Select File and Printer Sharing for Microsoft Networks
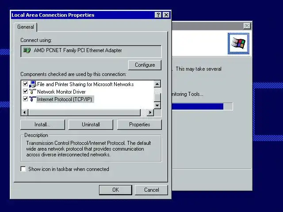Viewport: 283px width, 212px height. click(85, 84)
